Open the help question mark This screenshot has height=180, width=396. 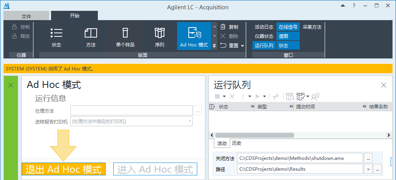tap(354, 5)
